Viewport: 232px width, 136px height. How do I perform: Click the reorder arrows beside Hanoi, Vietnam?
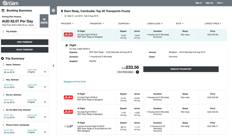pos(3,65)
